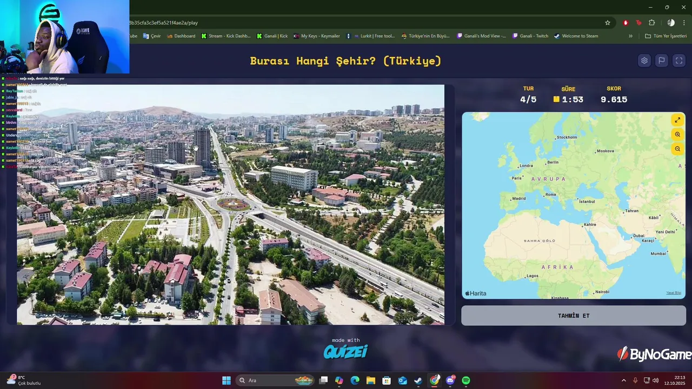Click the taskbar Ara search box
This screenshot has height=389, width=692.
click(276, 380)
